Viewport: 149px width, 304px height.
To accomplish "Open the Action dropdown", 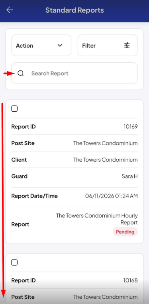I will tap(41, 45).
